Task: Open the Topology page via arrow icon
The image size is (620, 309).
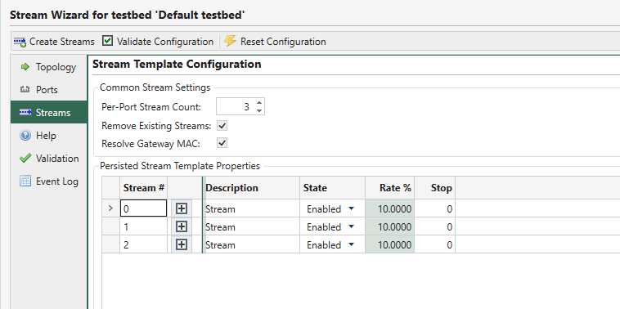Action: [x=25, y=67]
